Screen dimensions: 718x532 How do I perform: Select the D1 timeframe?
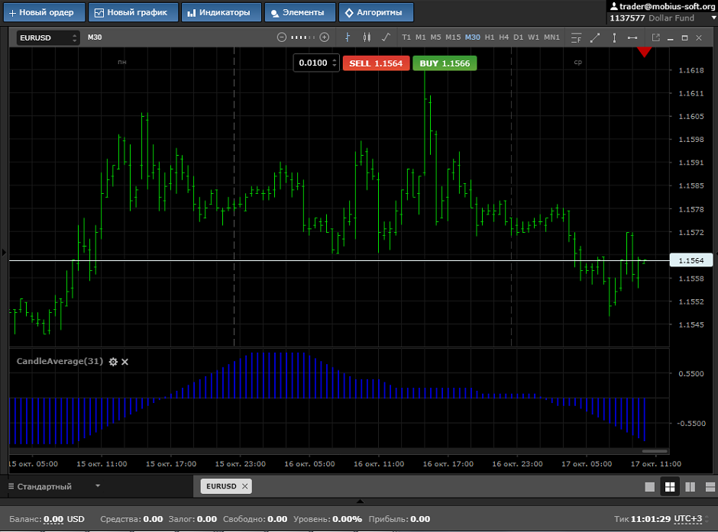[518, 37]
